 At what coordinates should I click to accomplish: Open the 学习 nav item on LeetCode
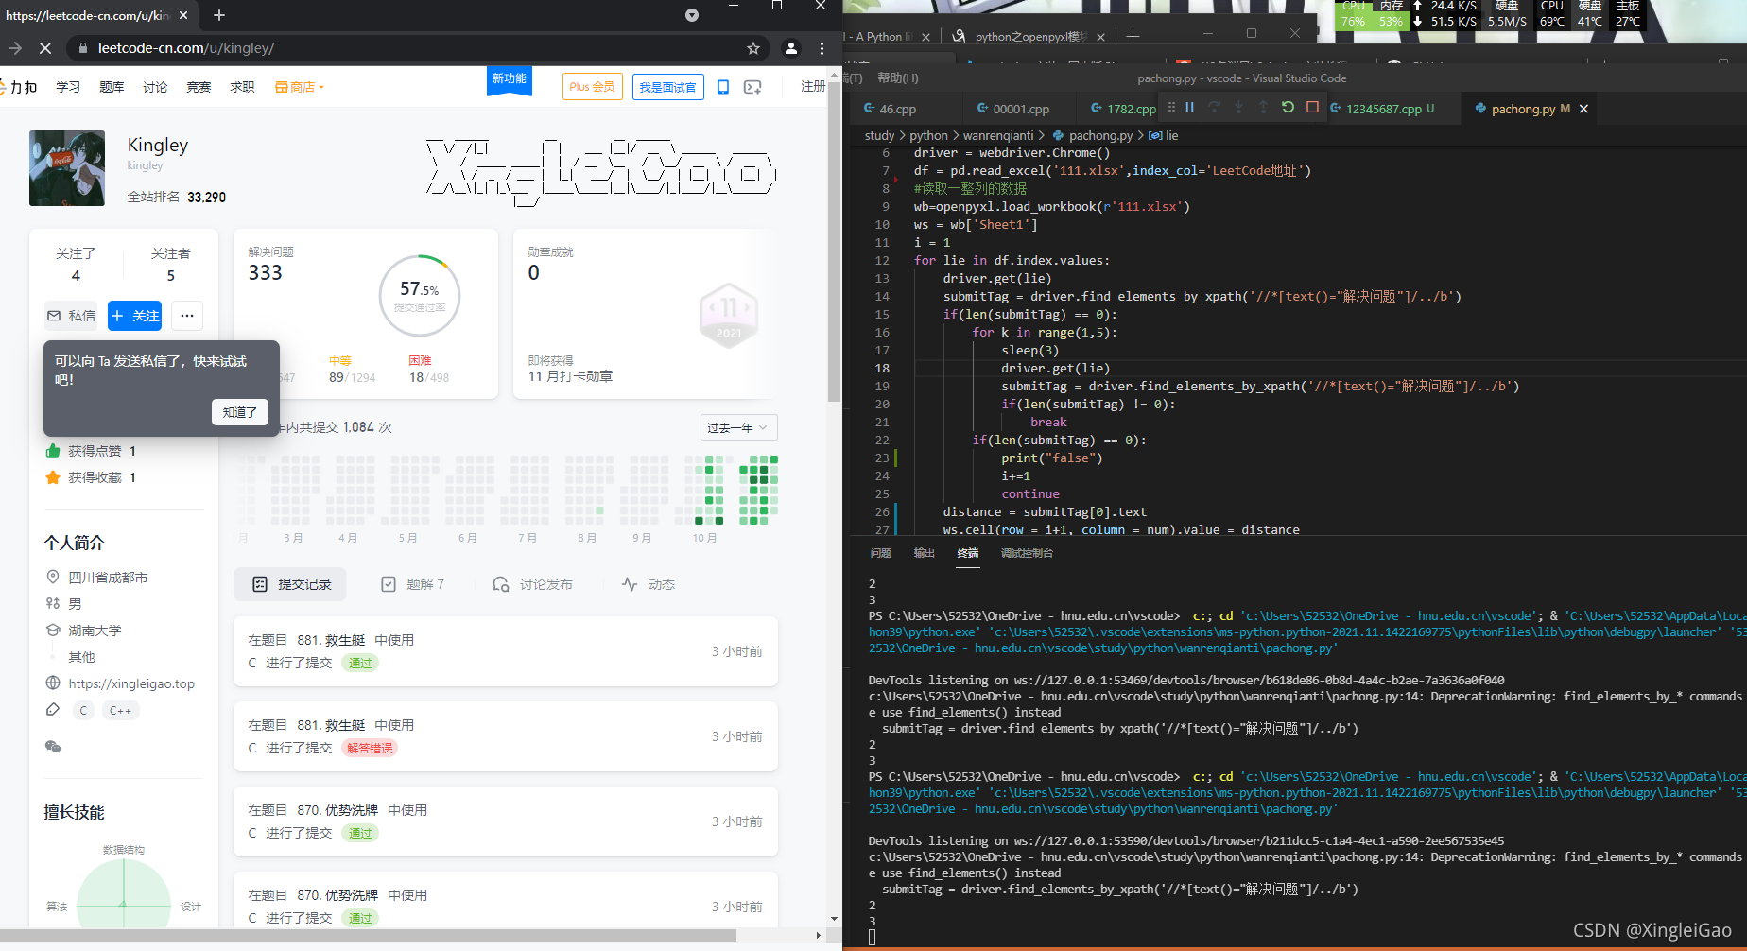(x=68, y=87)
